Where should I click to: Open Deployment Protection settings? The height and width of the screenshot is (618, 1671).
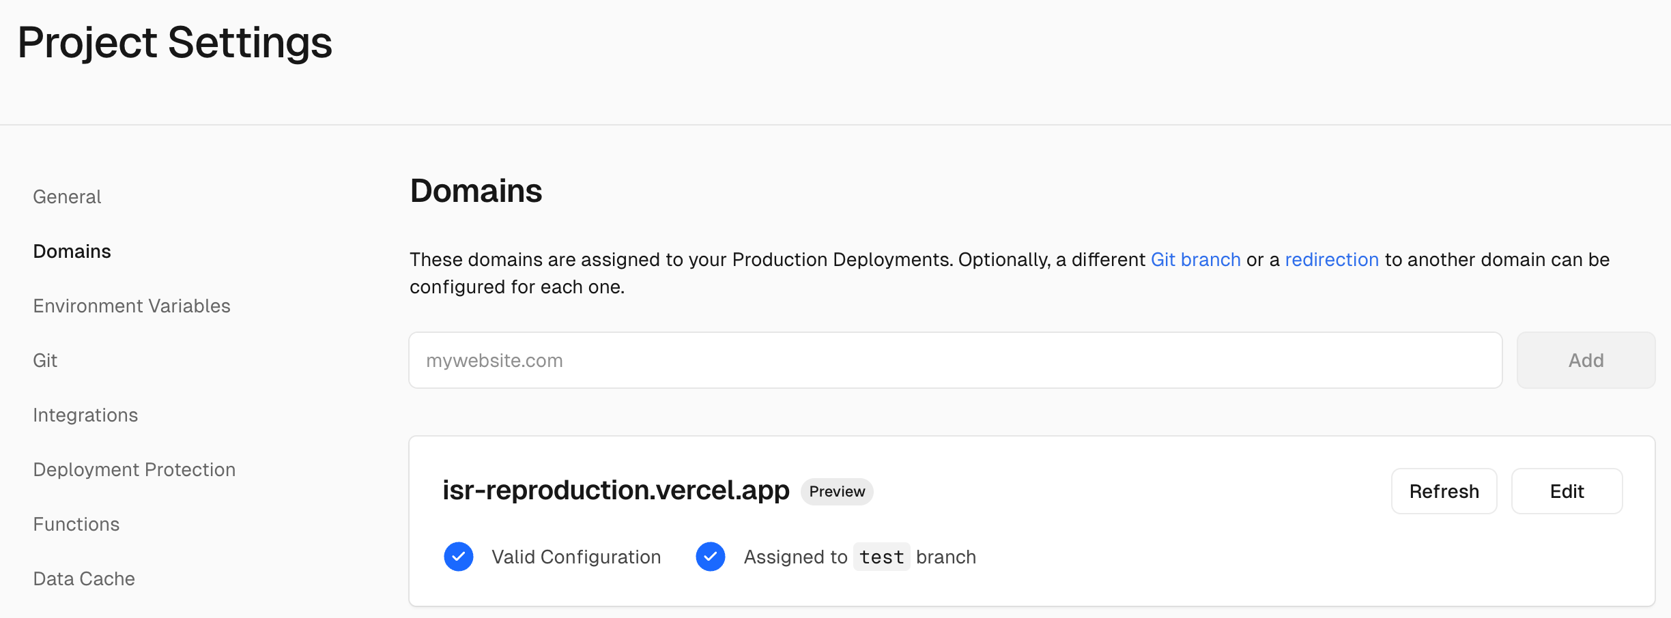click(134, 469)
